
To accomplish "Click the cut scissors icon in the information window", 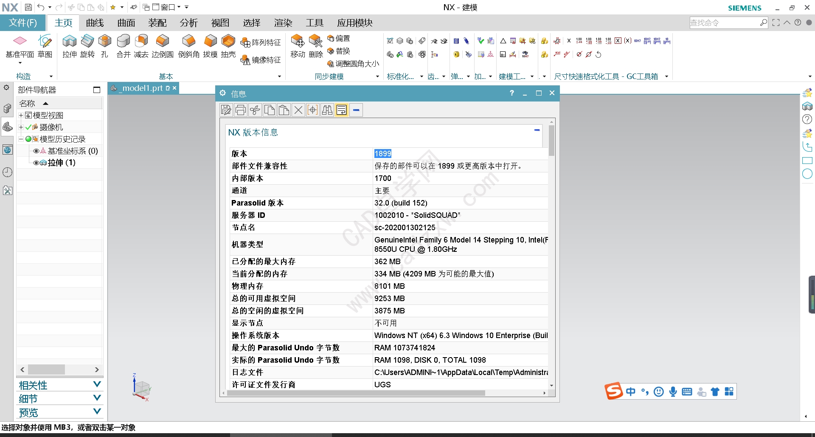I will 255,110.
